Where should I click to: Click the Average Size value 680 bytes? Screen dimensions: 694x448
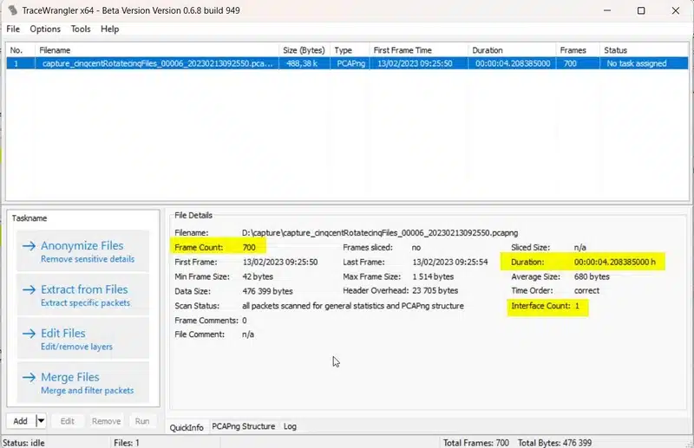click(x=592, y=276)
